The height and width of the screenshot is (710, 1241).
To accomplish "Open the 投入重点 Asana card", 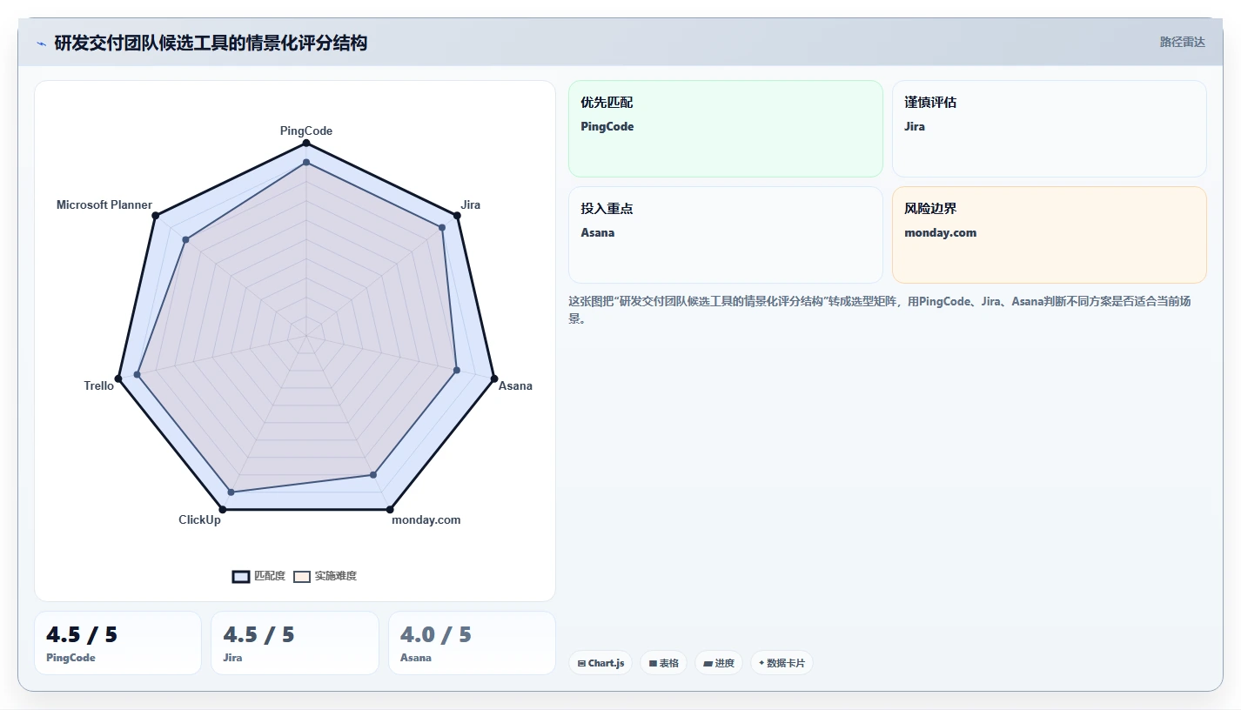I will click(x=726, y=235).
